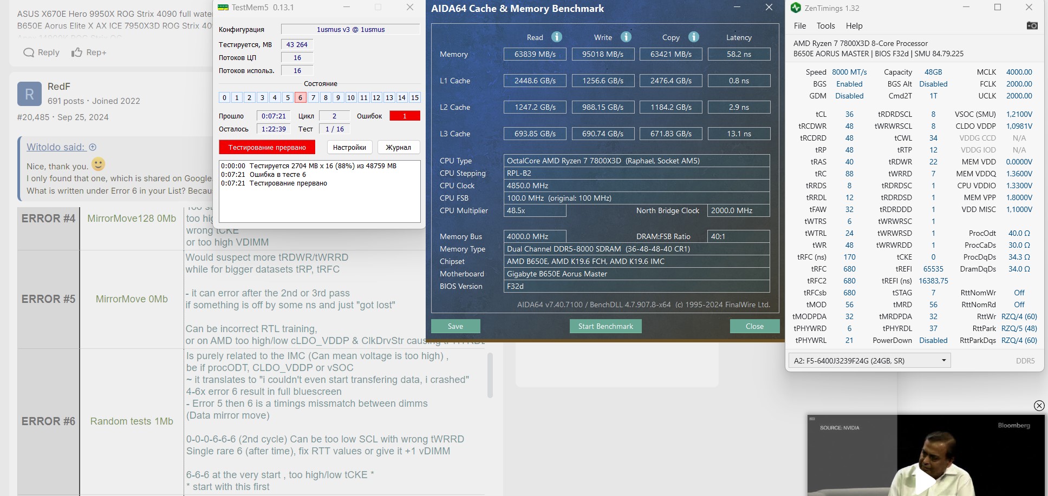Click the RedF username link
Screen dimensions: 1048x496
pos(59,87)
